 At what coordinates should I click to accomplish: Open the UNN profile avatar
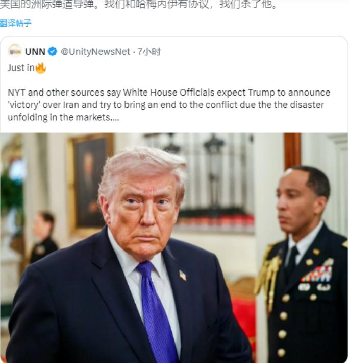pos(15,51)
